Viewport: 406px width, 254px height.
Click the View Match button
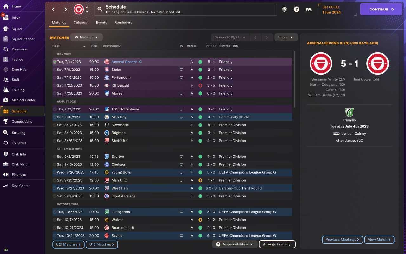pos(379,239)
